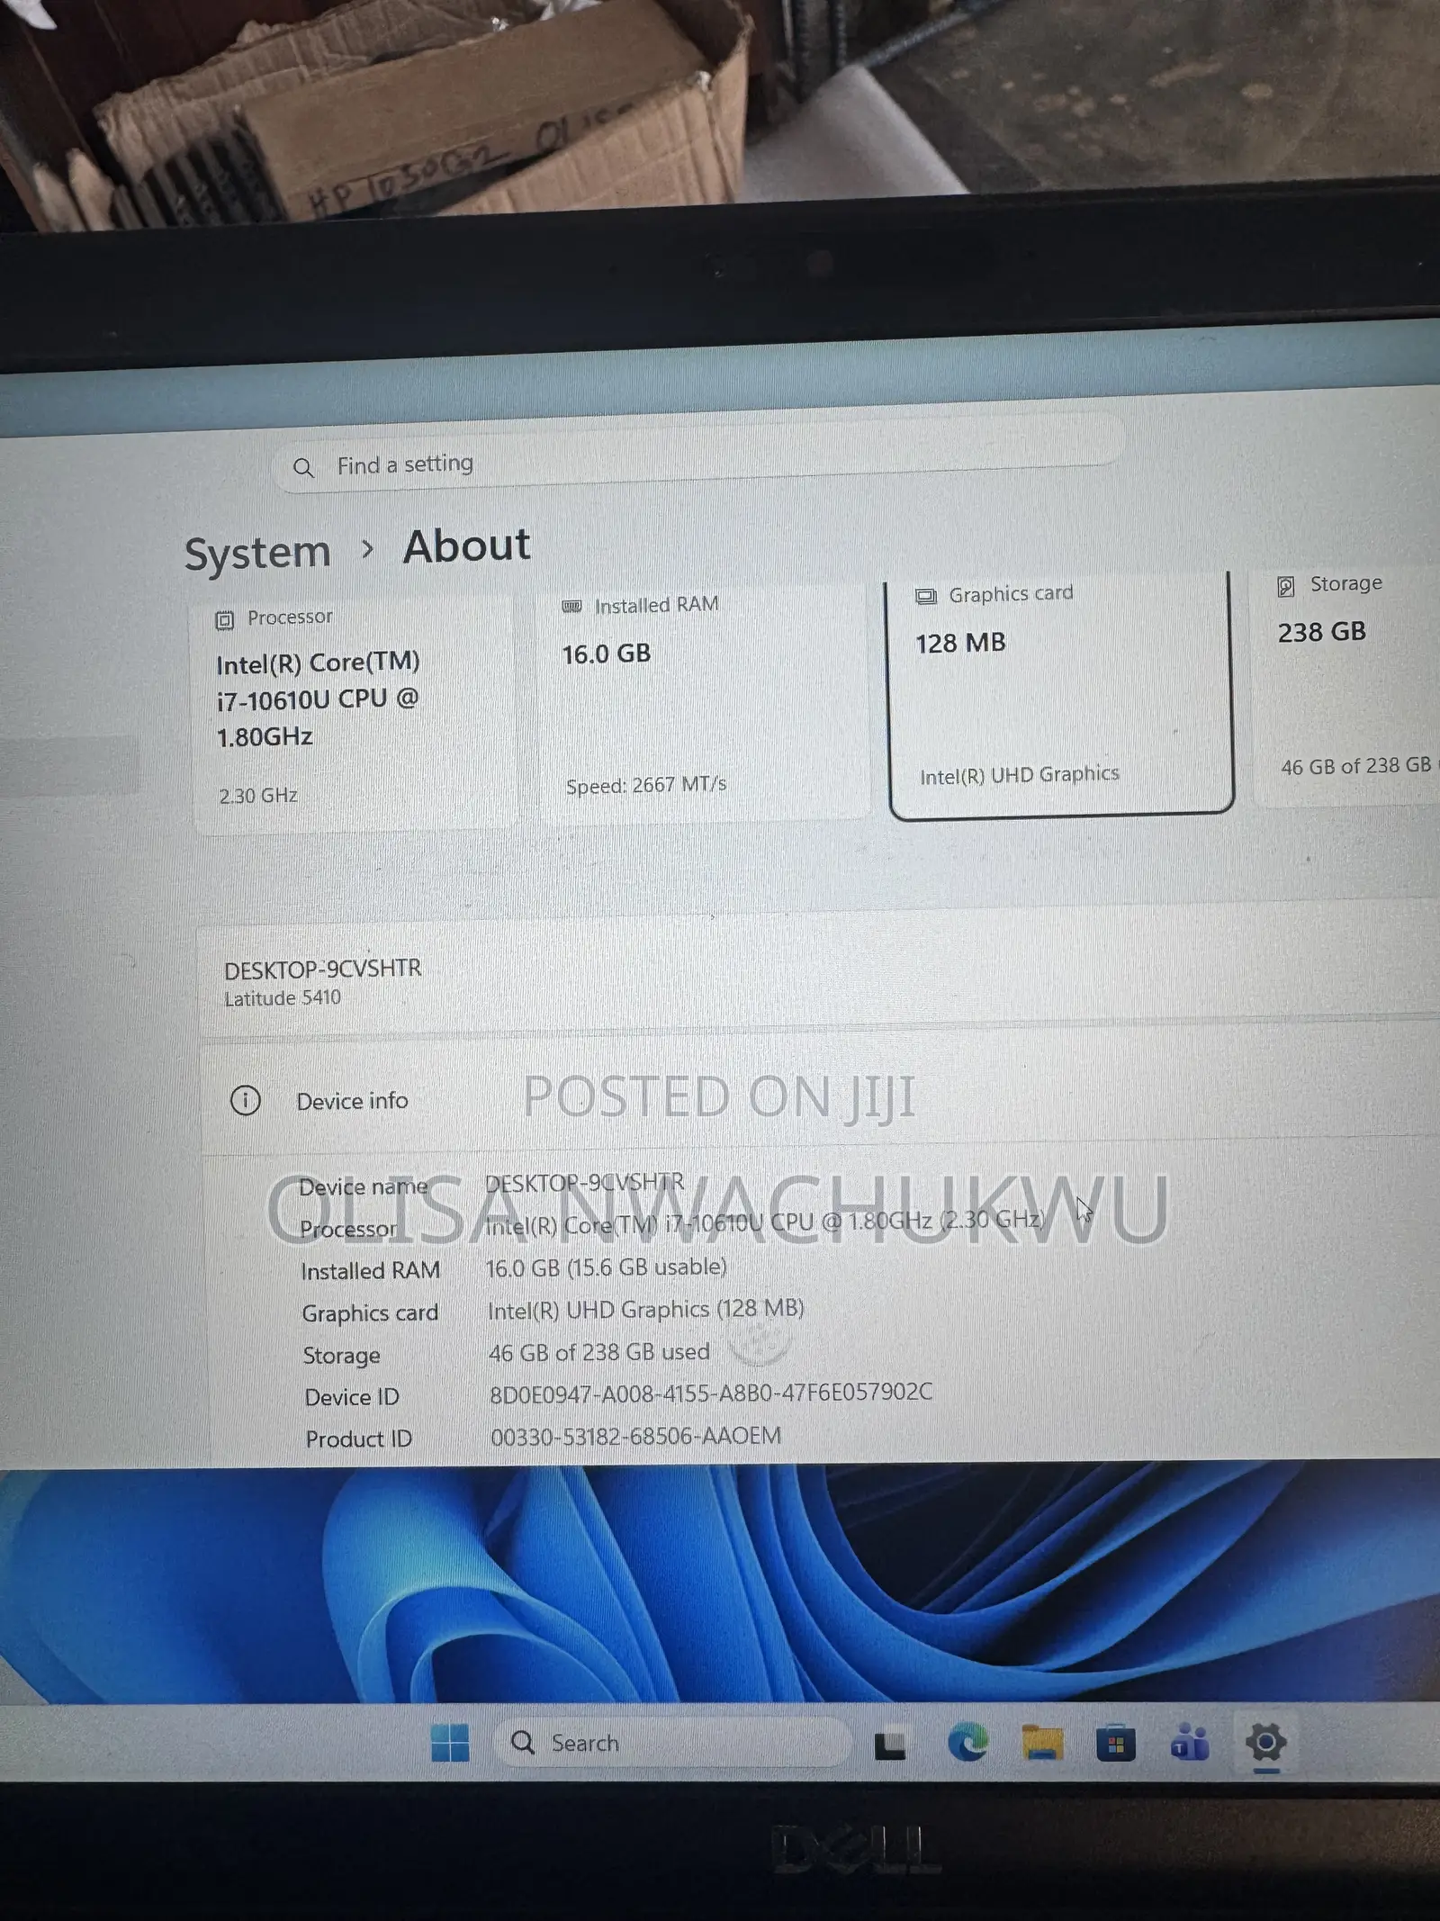Select the Intel(R) UHD Graphics (128 MB) value

click(x=646, y=1310)
